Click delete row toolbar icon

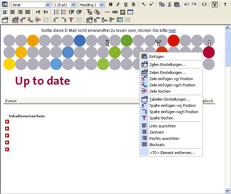[x=38, y=20]
